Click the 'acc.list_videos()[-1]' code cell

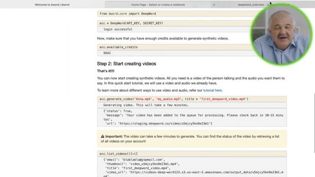192,154
